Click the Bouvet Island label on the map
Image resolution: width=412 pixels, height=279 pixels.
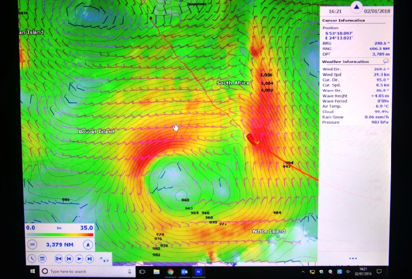point(96,132)
